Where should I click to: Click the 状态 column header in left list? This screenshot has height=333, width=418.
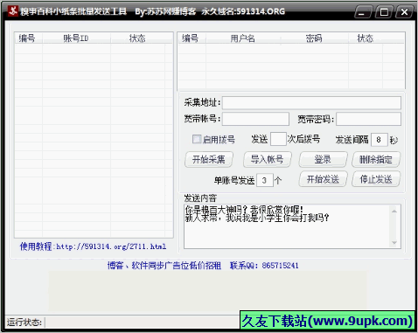tap(137, 38)
